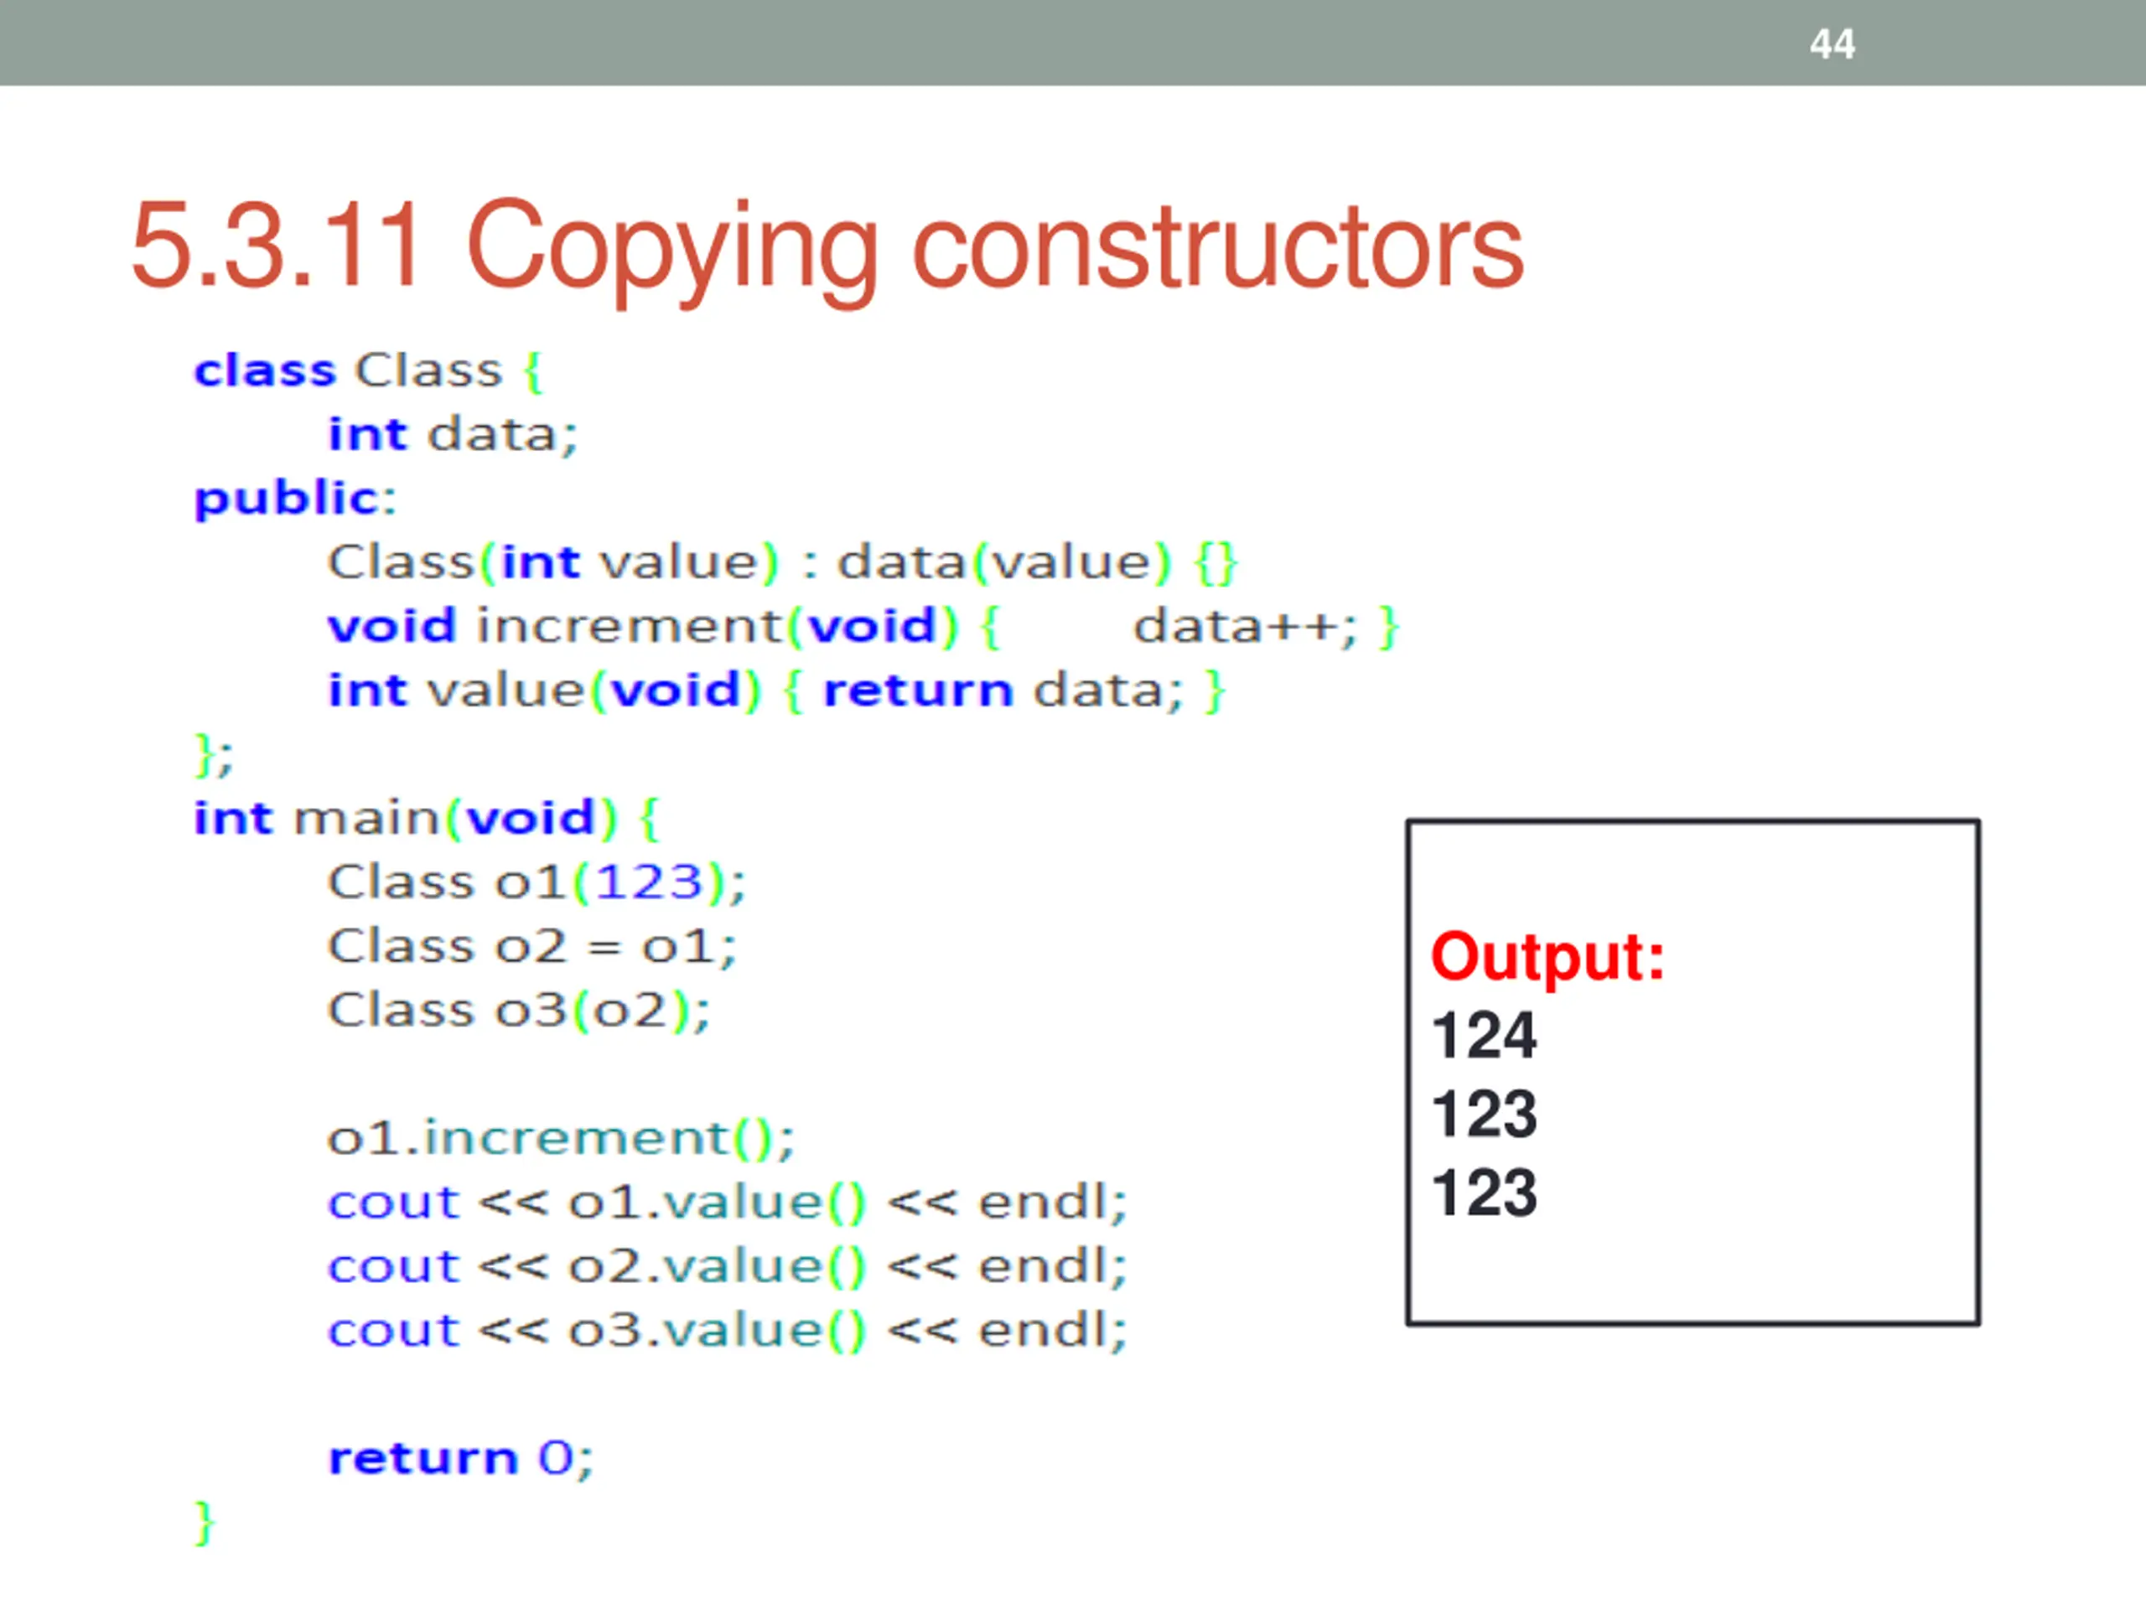Click the 'cout << o3.value() << endl;' line

[728, 1331]
